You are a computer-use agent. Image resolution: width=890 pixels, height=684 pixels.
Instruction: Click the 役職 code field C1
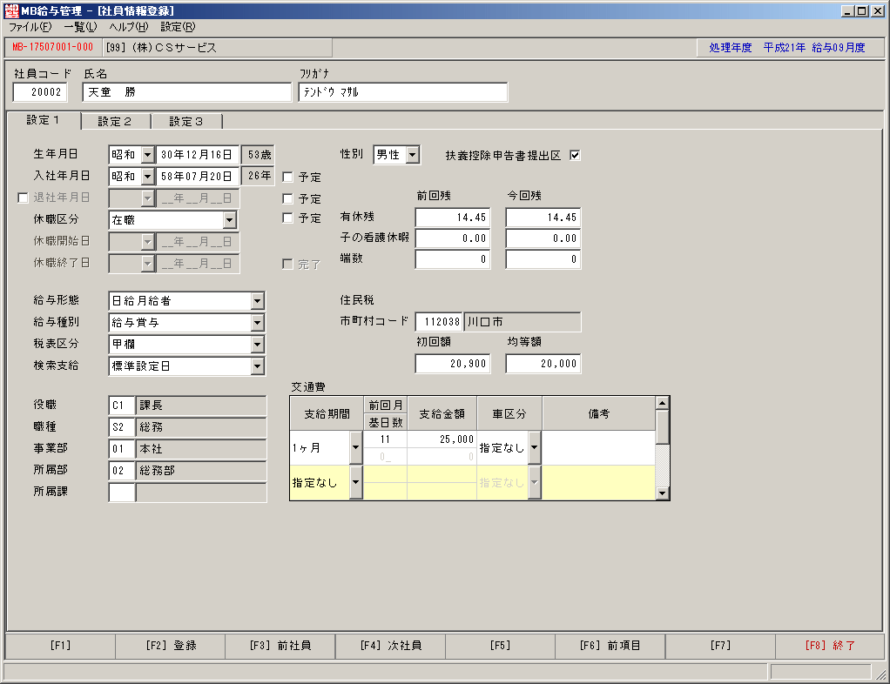tap(121, 405)
